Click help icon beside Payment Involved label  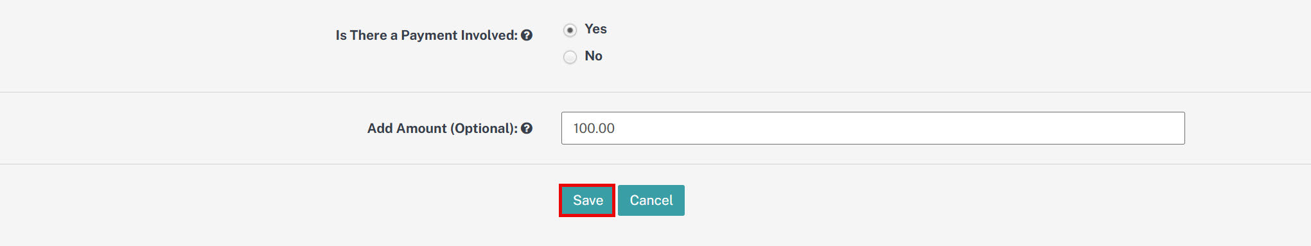(527, 35)
